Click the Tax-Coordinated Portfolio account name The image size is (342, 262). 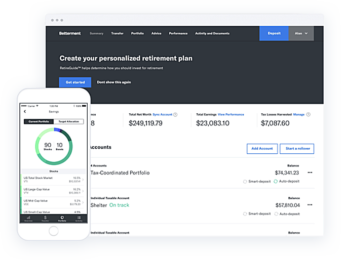(x=120, y=172)
